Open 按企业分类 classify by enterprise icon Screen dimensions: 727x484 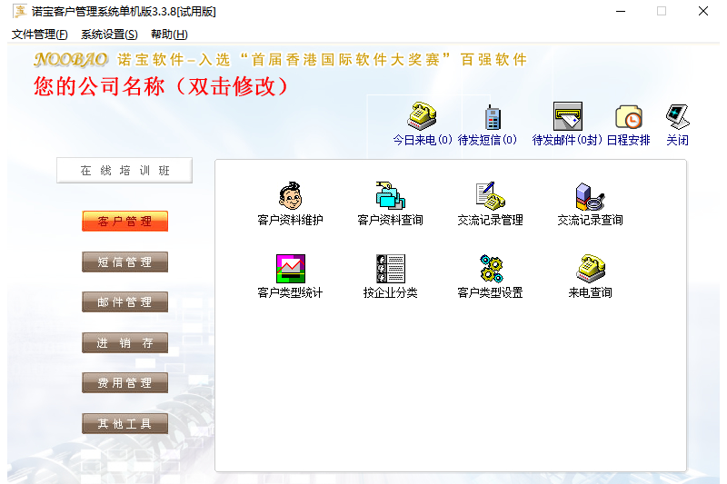391,269
